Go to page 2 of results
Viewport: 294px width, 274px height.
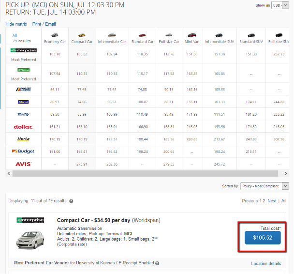tap(264, 201)
